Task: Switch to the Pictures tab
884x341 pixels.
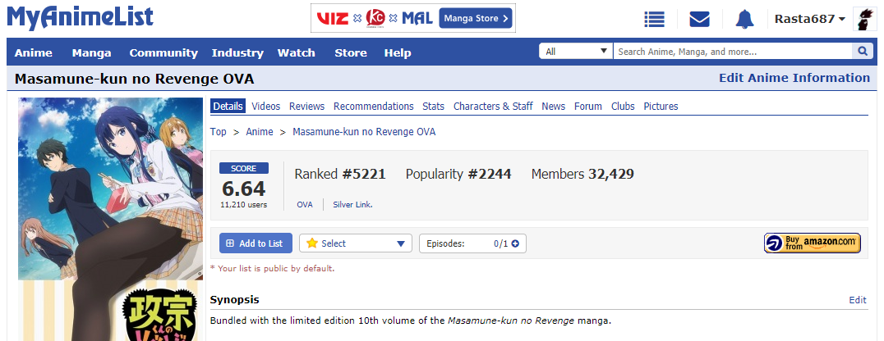Action: [x=661, y=106]
